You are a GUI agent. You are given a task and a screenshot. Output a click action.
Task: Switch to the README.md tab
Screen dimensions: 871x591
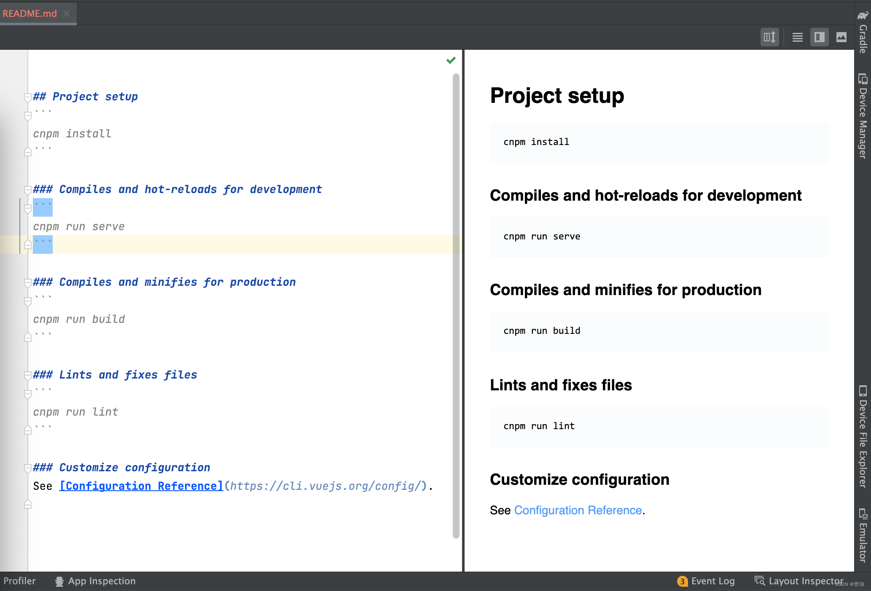tap(30, 13)
